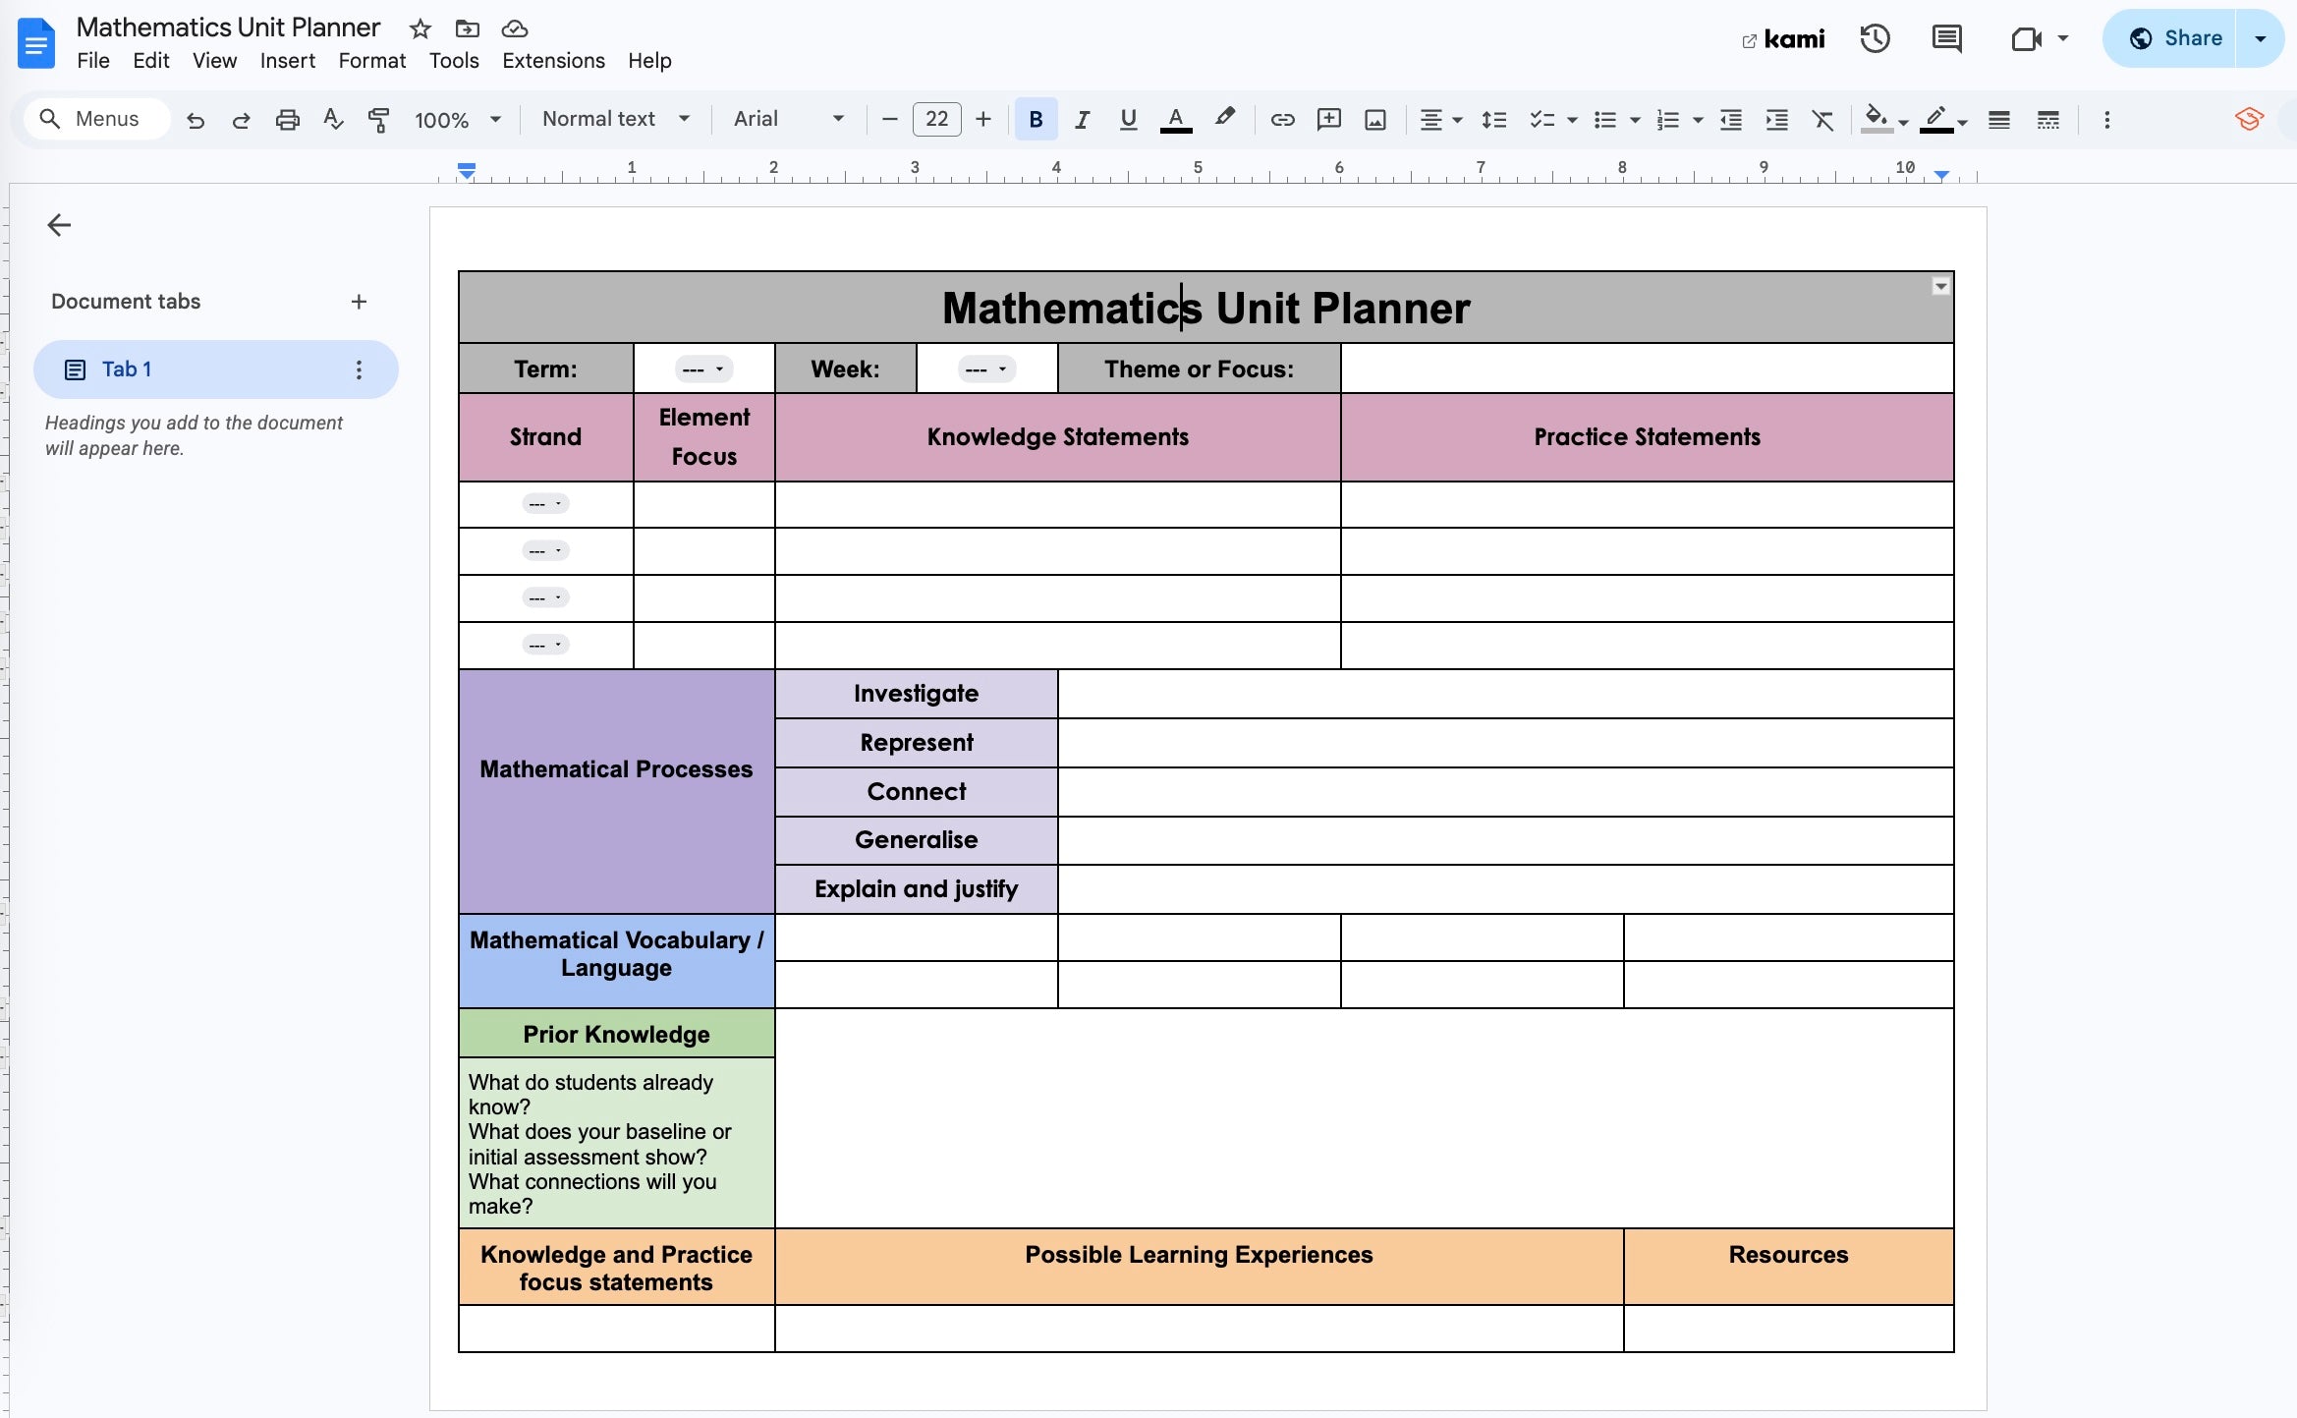The height and width of the screenshot is (1418, 2297).
Task: Open the Week dropdown chip in table
Action: pyautogui.click(x=986, y=369)
